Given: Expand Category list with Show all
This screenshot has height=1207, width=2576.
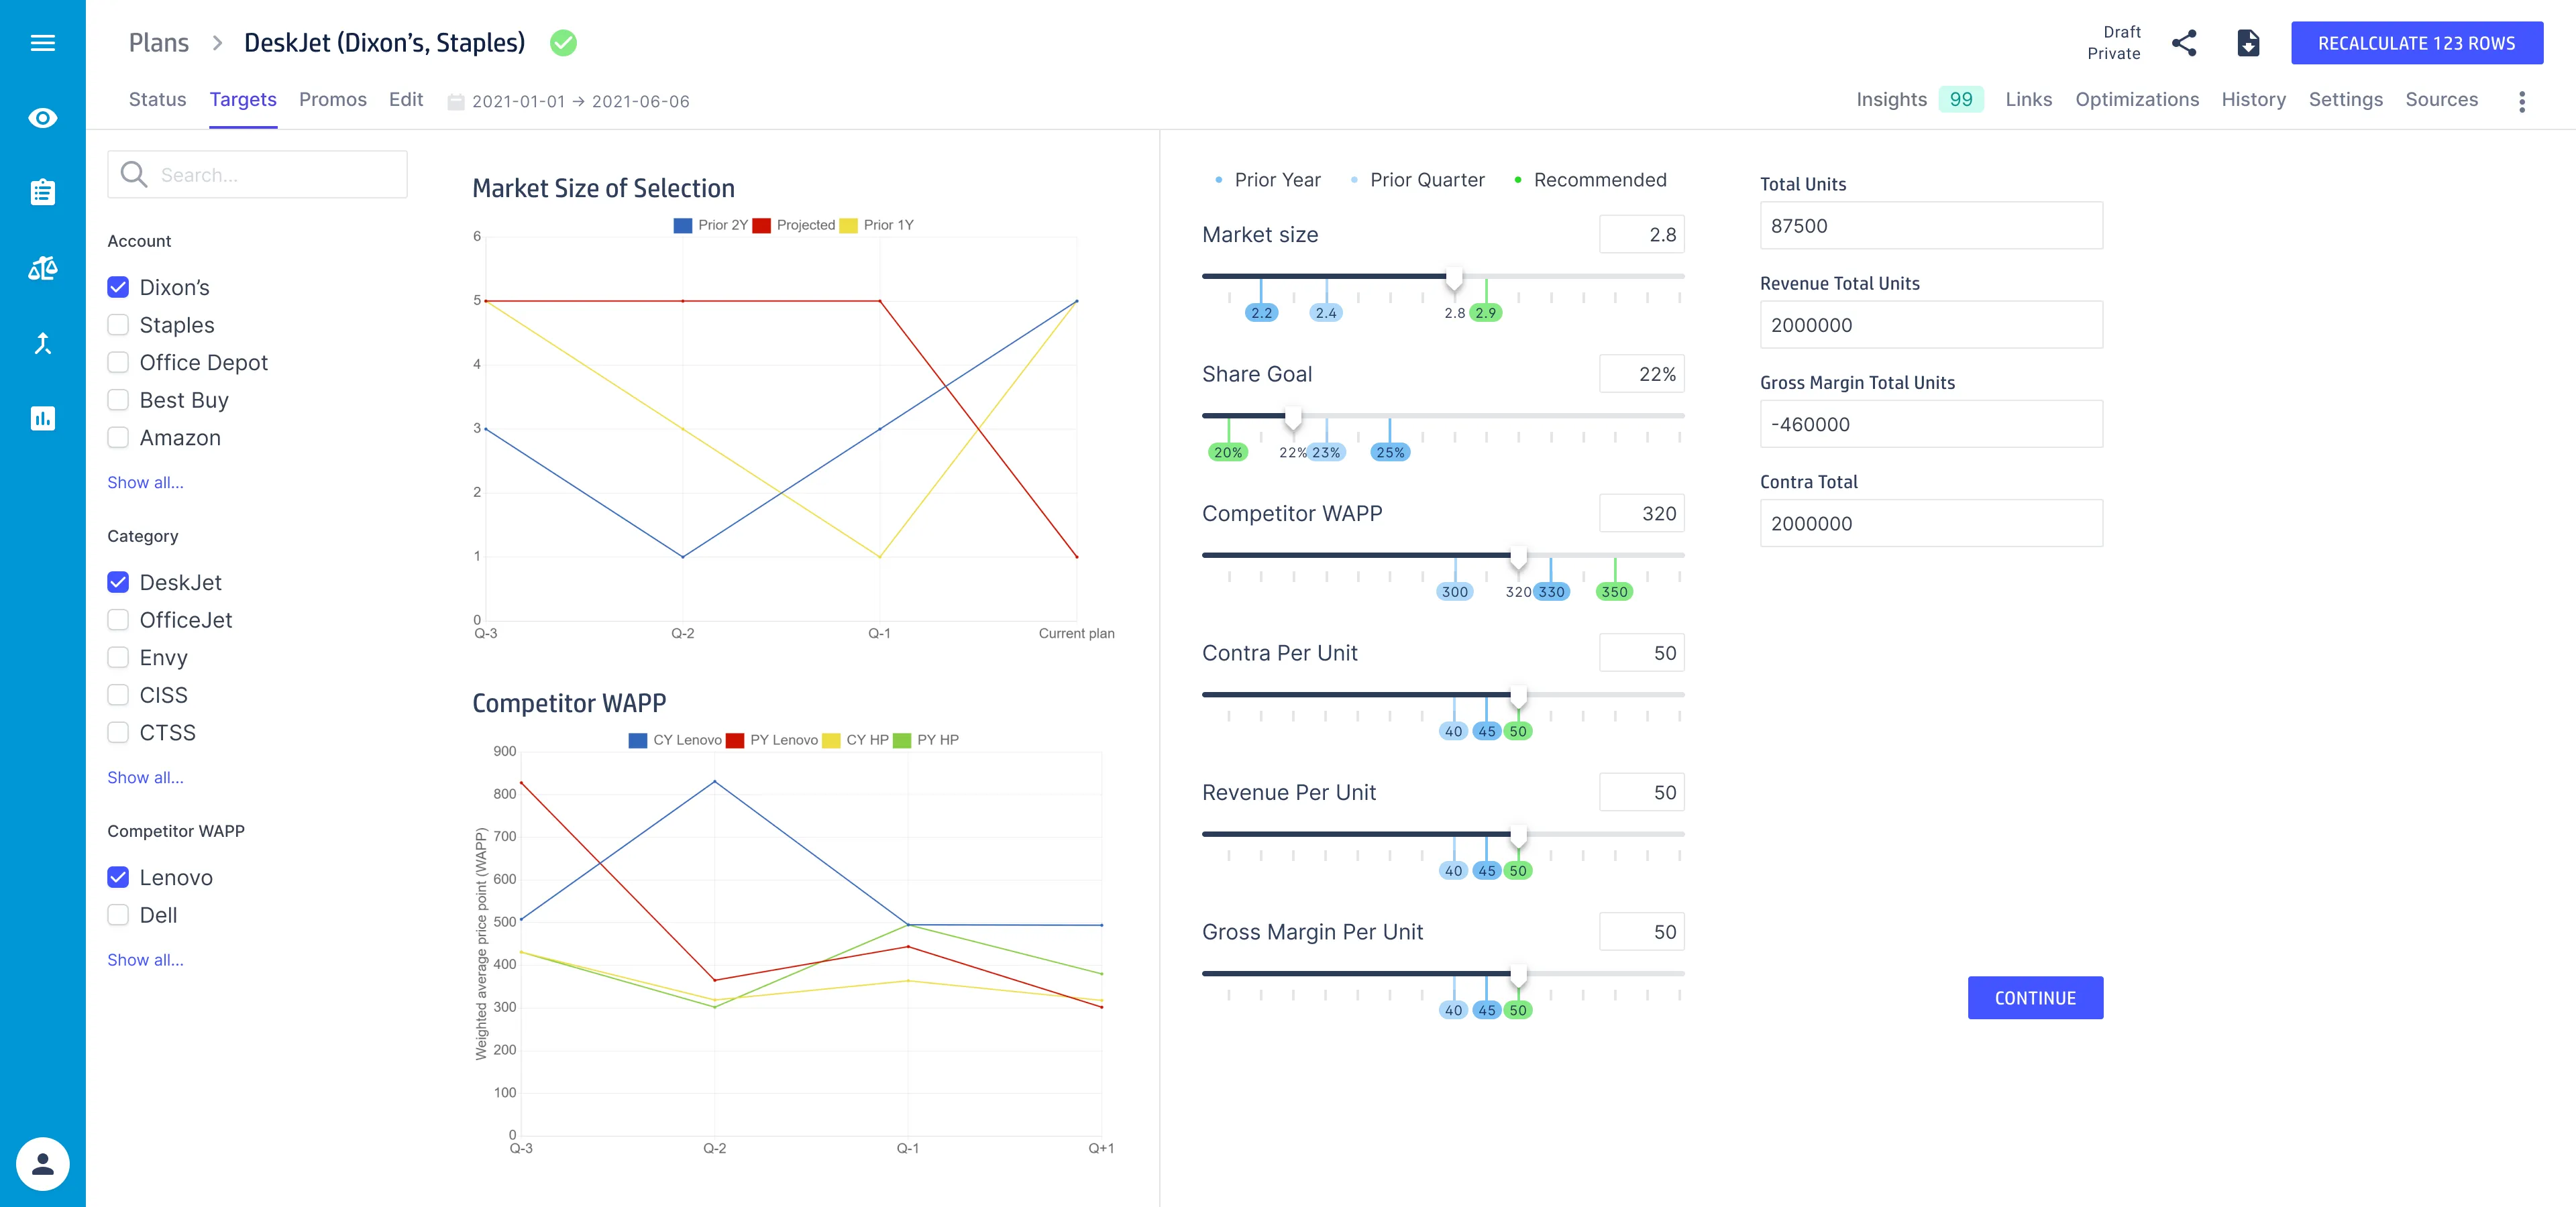Looking at the screenshot, I should [x=145, y=777].
